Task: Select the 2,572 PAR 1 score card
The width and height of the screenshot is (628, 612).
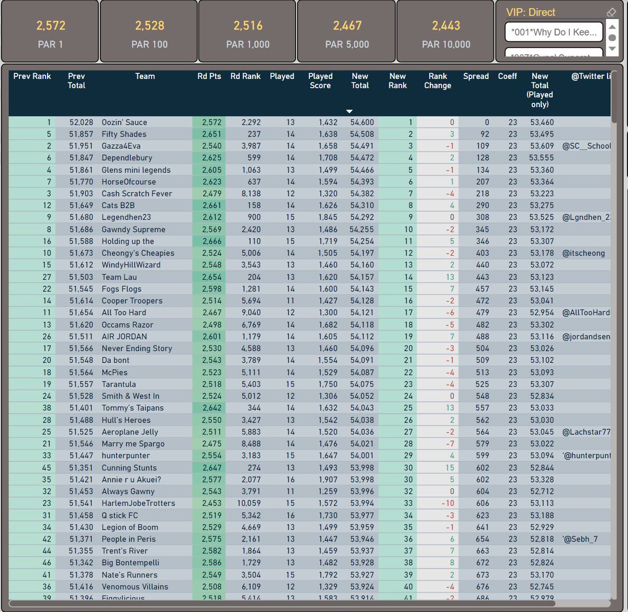Action: pyautogui.click(x=50, y=31)
